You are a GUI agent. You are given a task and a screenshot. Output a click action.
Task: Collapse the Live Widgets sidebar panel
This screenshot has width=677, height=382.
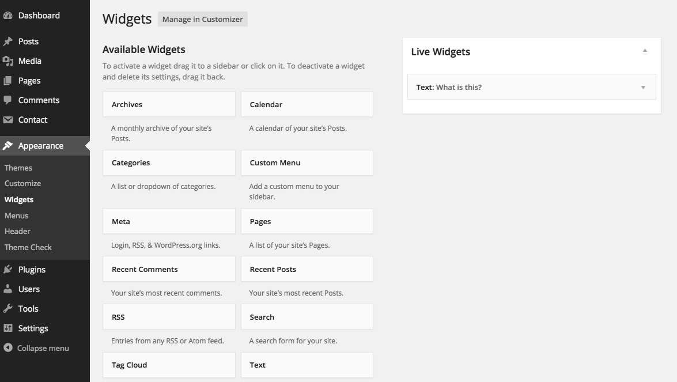tap(645, 51)
